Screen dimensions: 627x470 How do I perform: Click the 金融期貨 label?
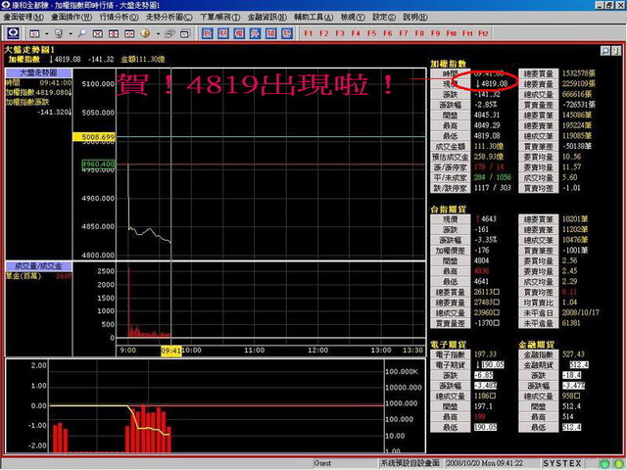(538, 365)
